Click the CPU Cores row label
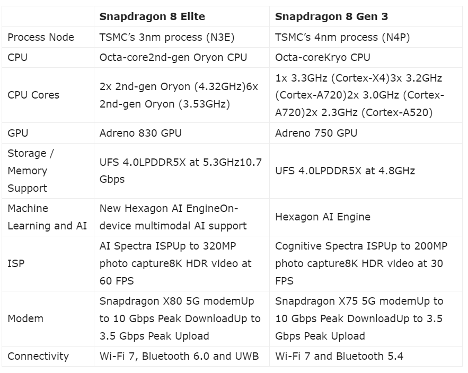 coord(33,95)
